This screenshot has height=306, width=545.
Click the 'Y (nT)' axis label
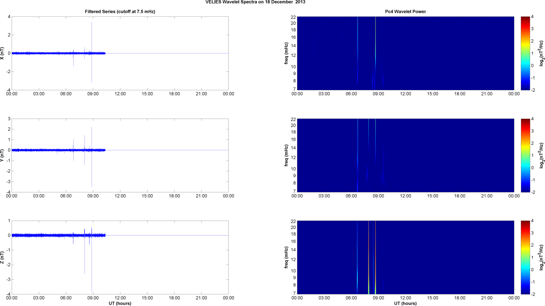click(x=3, y=155)
